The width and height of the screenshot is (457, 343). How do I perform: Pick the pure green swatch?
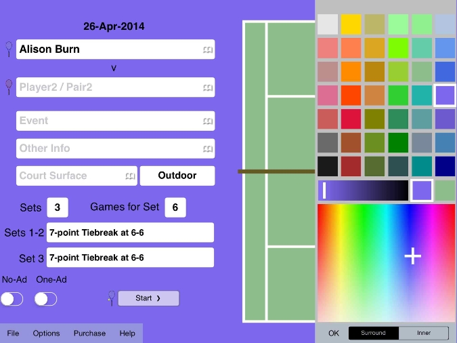pyautogui.click(x=398, y=143)
